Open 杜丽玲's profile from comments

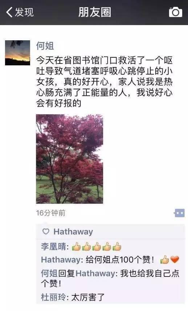click(54, 297)
